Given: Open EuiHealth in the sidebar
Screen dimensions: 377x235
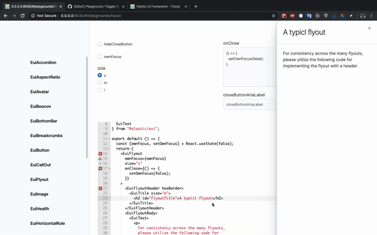Looking at the screenshot, I should tap(40, 209).
